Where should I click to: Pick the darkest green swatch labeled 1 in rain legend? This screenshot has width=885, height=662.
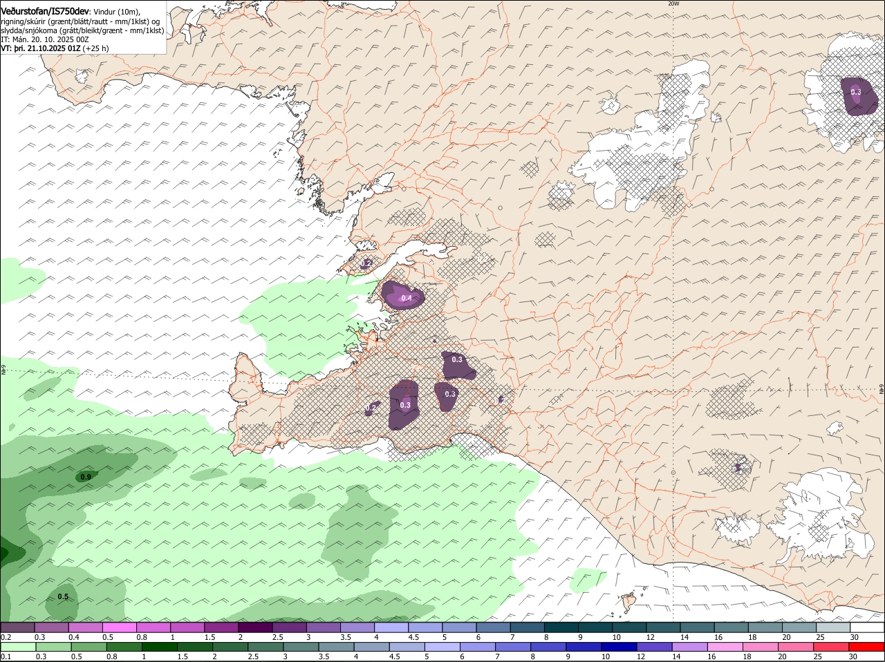160,647
